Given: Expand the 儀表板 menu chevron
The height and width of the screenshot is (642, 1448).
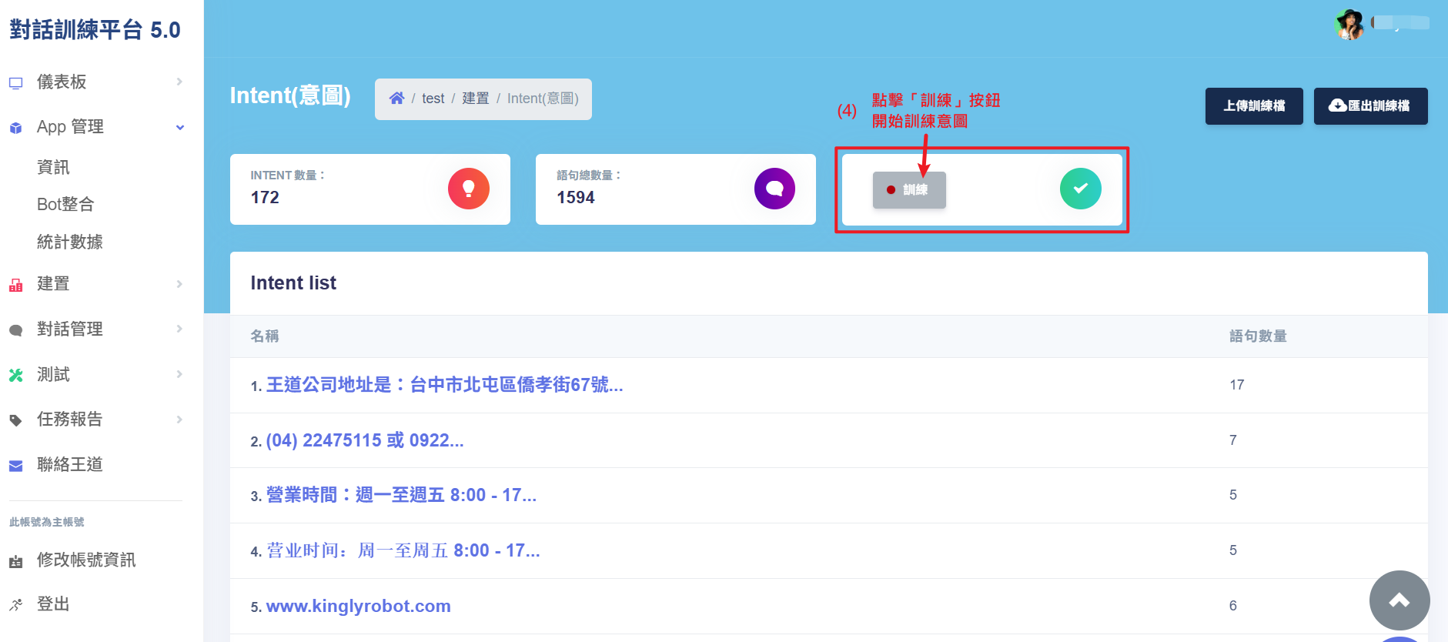Looking at the screenshot, I should point(179,82).
